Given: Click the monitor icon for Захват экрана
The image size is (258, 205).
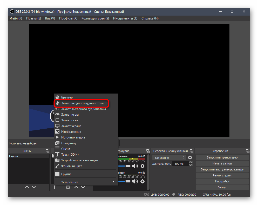Looking at the screenshot, I should point(57,126).
